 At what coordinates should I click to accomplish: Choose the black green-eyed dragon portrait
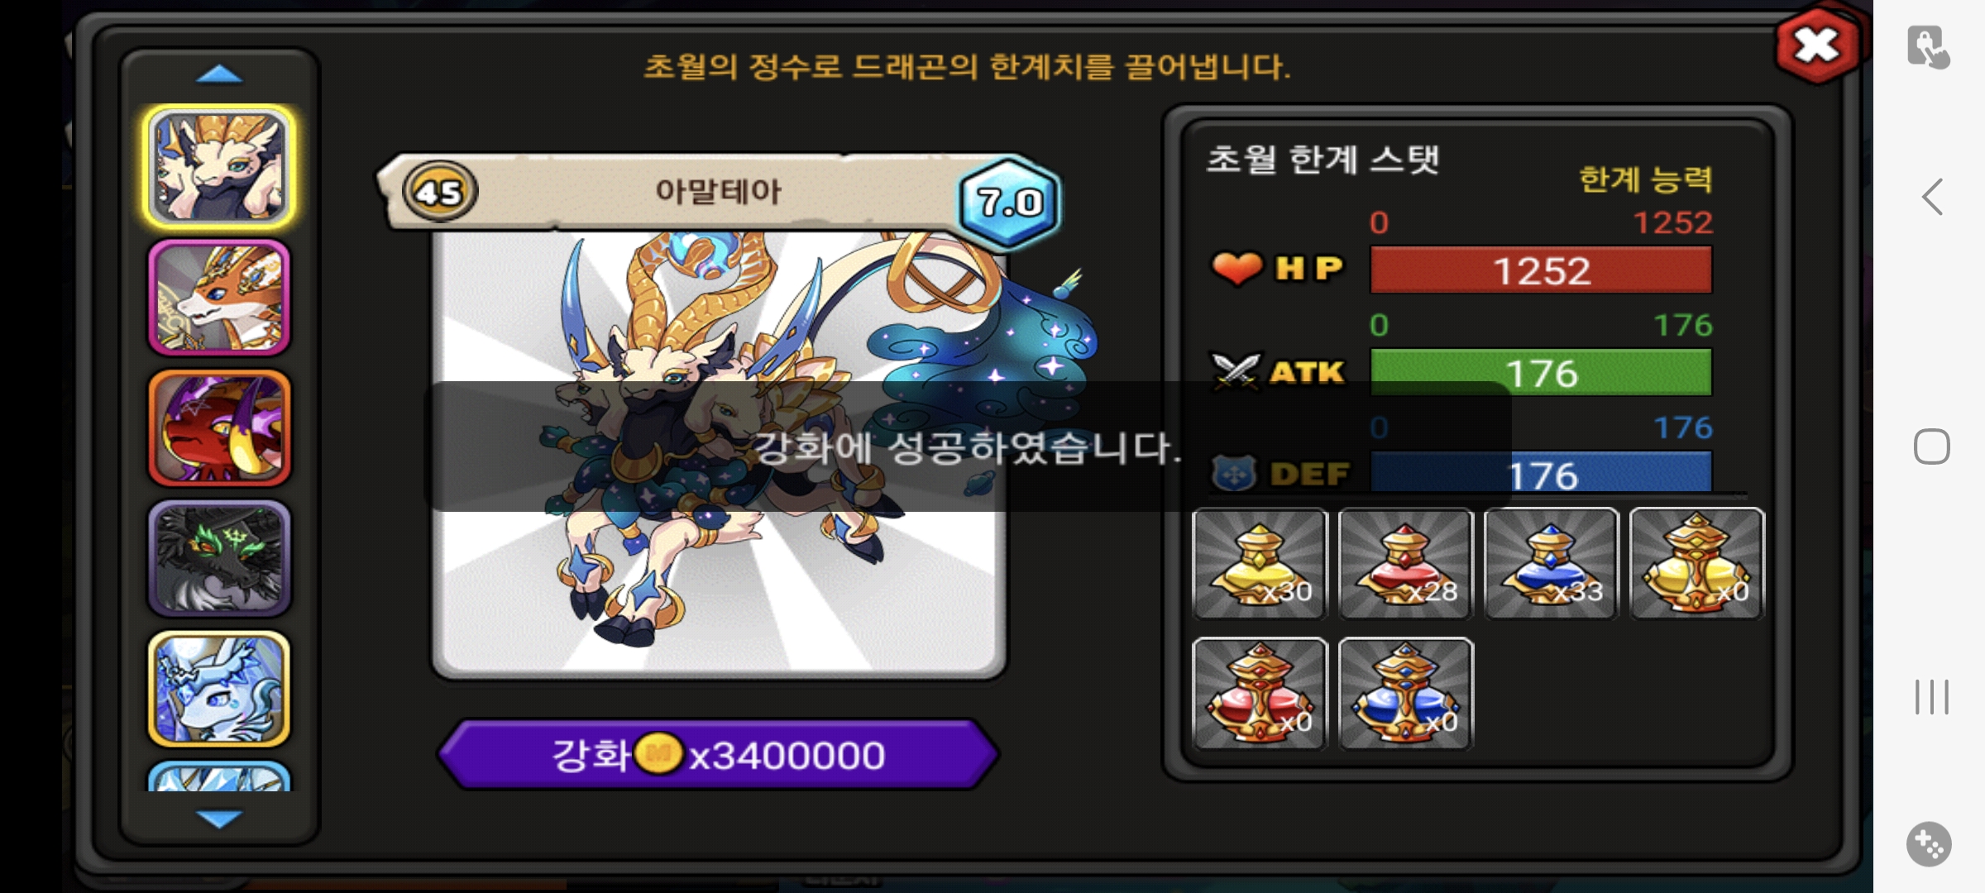(x=219, y=558)
